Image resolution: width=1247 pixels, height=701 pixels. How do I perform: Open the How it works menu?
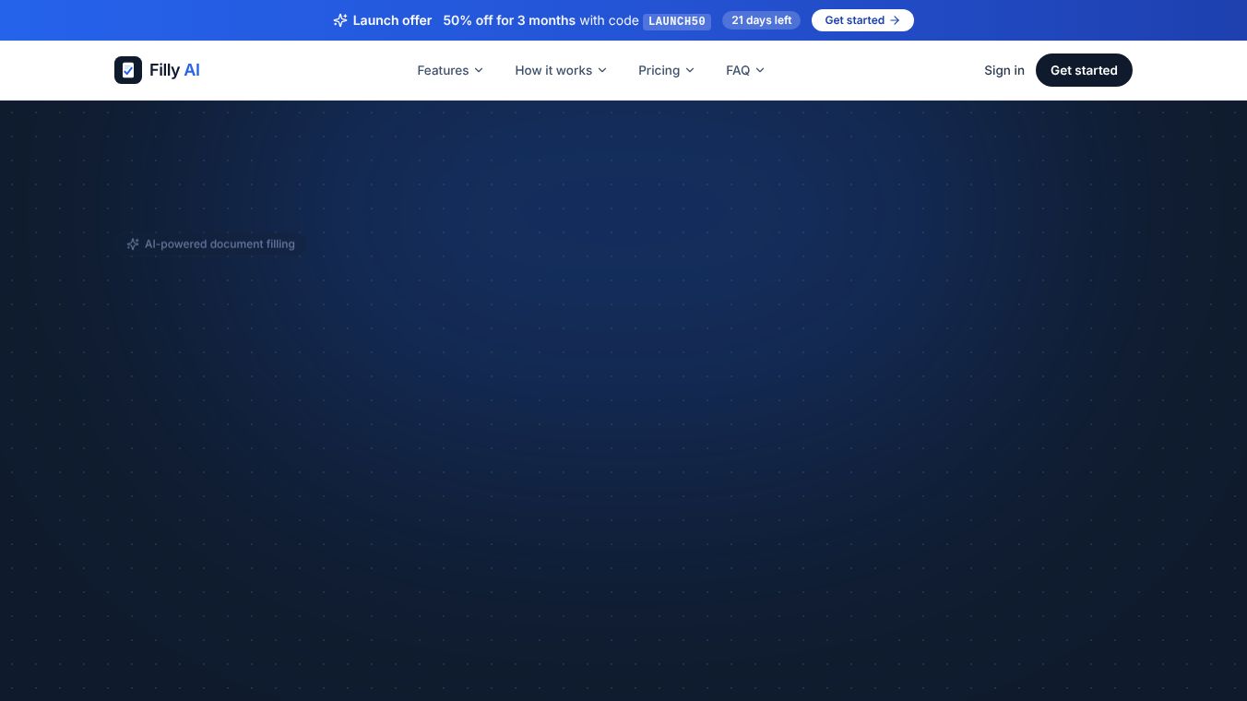tap(561, 70)
